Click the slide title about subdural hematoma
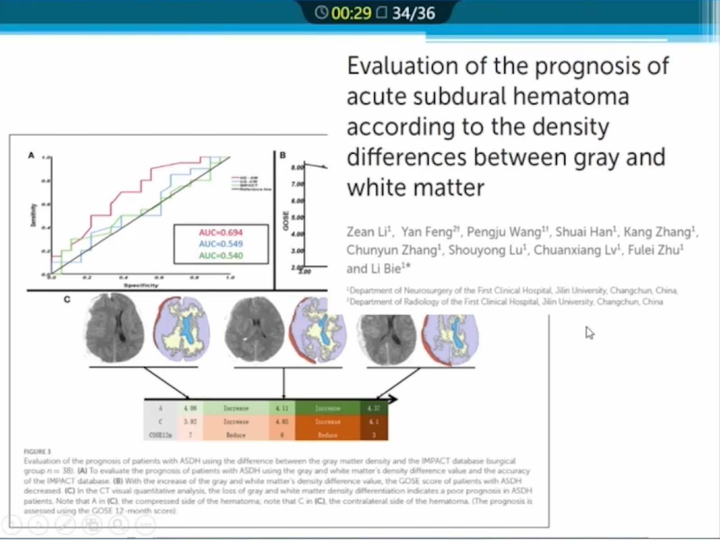The height and width of the screenshot is (540, 720). click(507, 126)
